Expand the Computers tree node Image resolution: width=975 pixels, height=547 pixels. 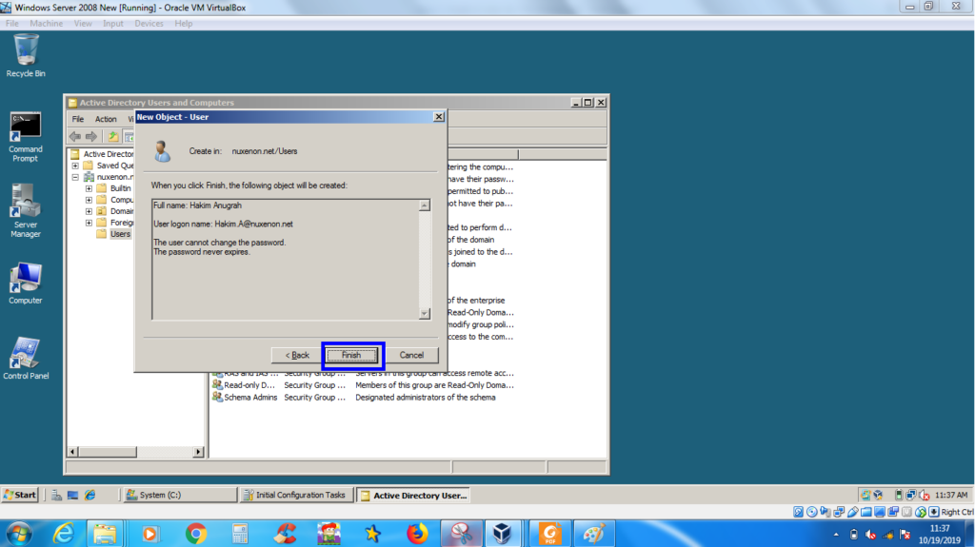(x=89, y=200)
